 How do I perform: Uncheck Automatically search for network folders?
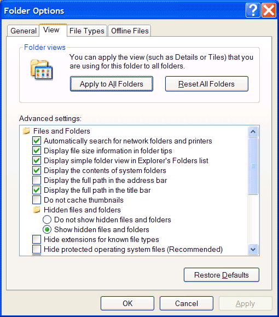(37, 141)
